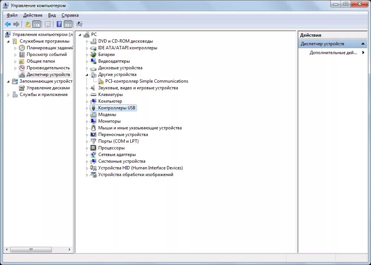Viewport: 371px width, 265px height.
Task: Minimize the Управление компьютером window
Action: [335, 4]
